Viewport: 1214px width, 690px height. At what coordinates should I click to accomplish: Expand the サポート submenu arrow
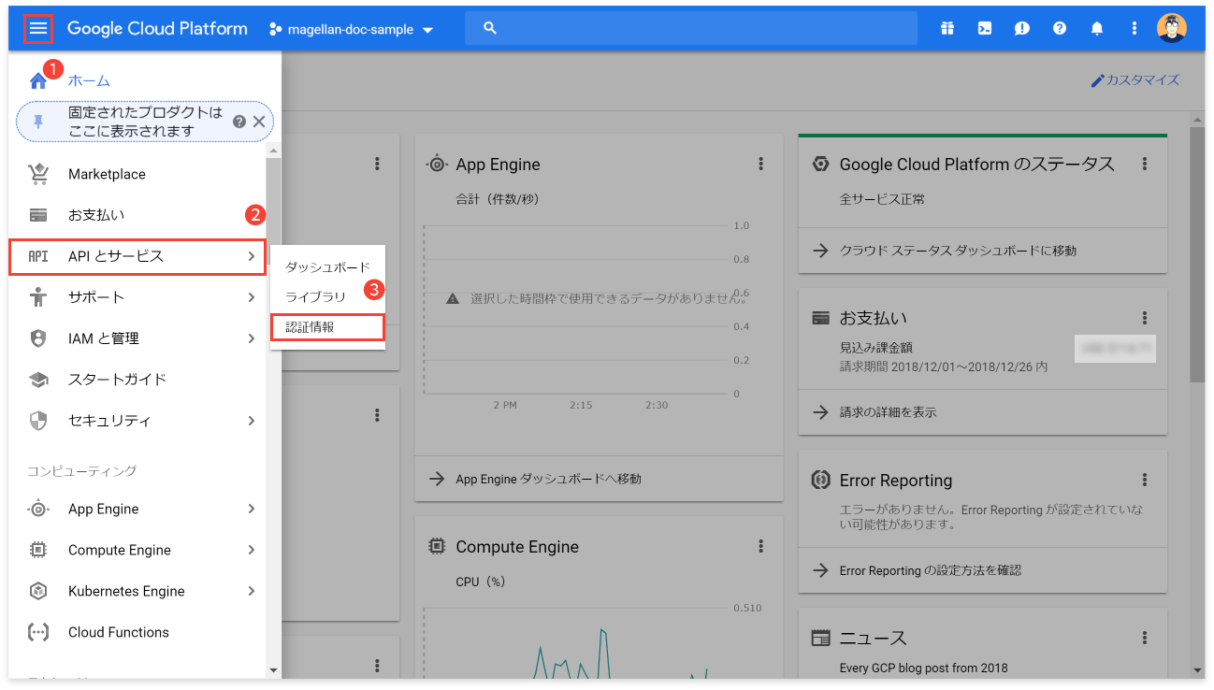point(252,297)
